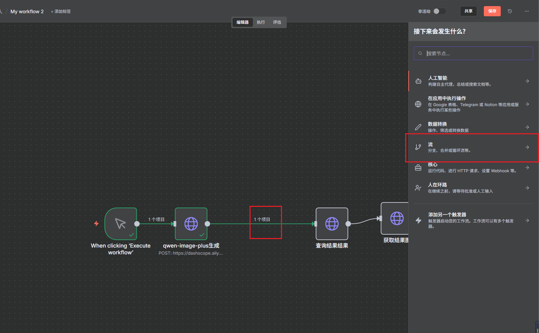Switch to the 编辑器 tab

coord(242,22)
